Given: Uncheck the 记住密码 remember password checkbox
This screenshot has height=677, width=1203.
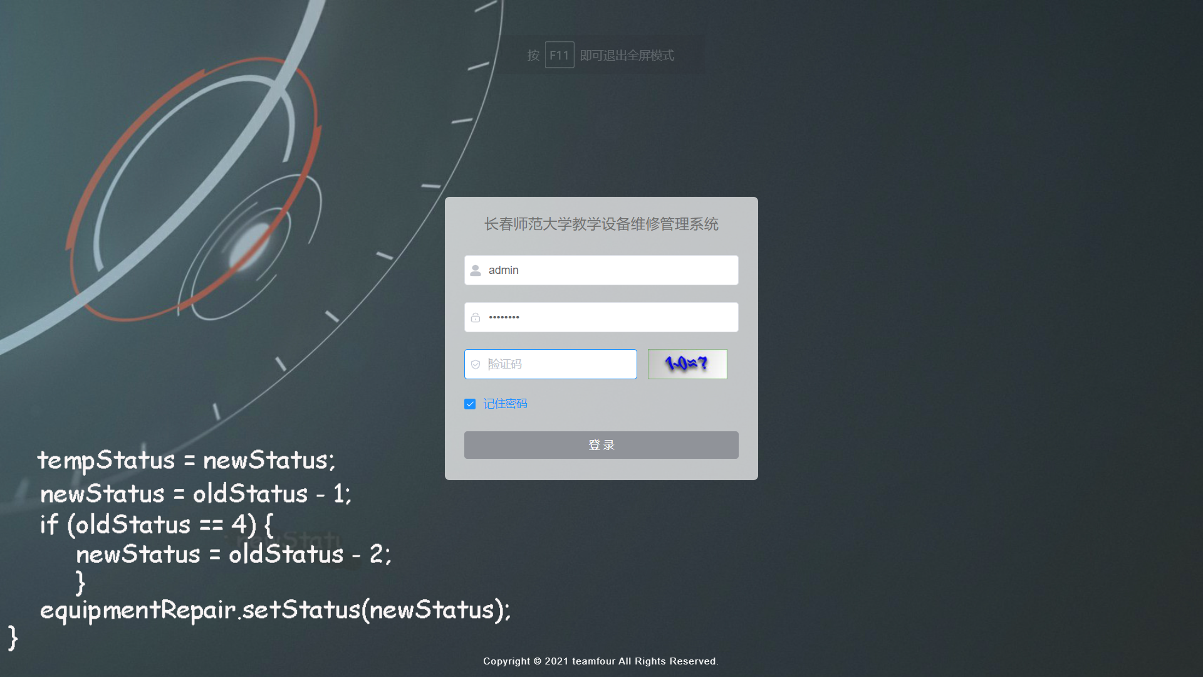Looking at the screenshot, I should tap(470, 404).
